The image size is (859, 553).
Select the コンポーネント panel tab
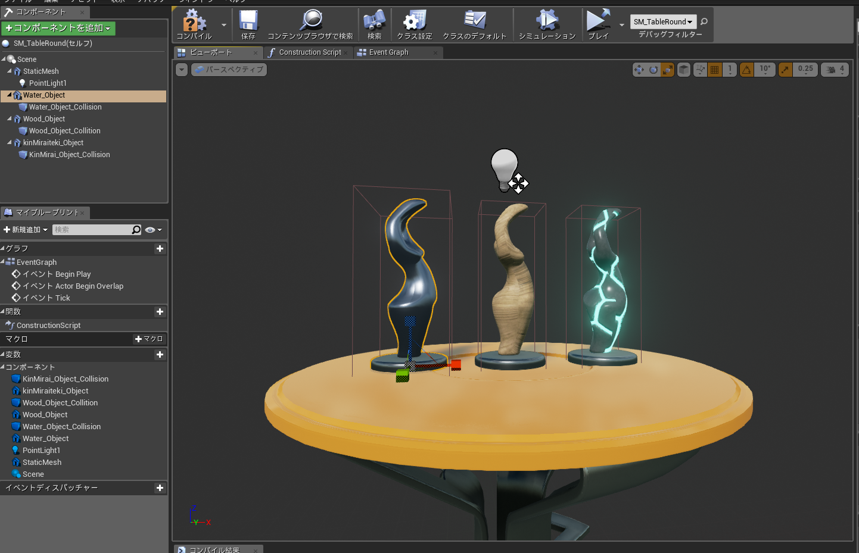point(45,12)
